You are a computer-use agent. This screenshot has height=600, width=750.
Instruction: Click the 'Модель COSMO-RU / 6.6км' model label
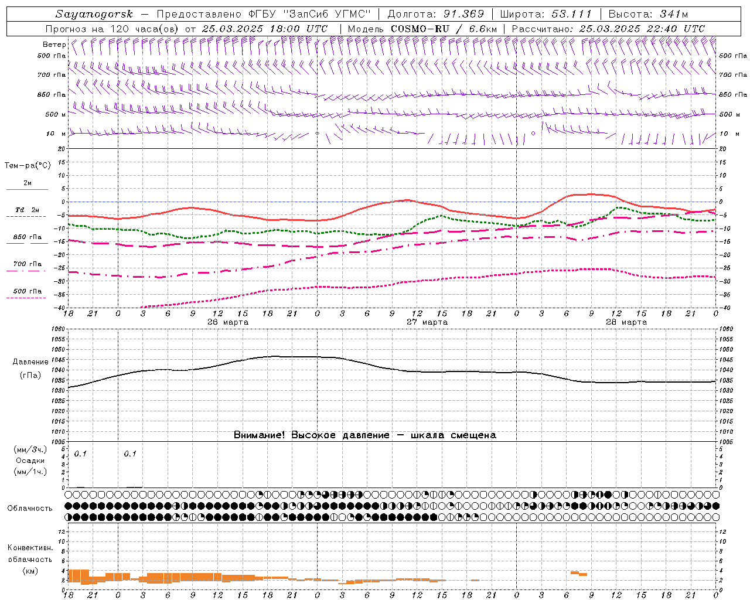(422, 28)
